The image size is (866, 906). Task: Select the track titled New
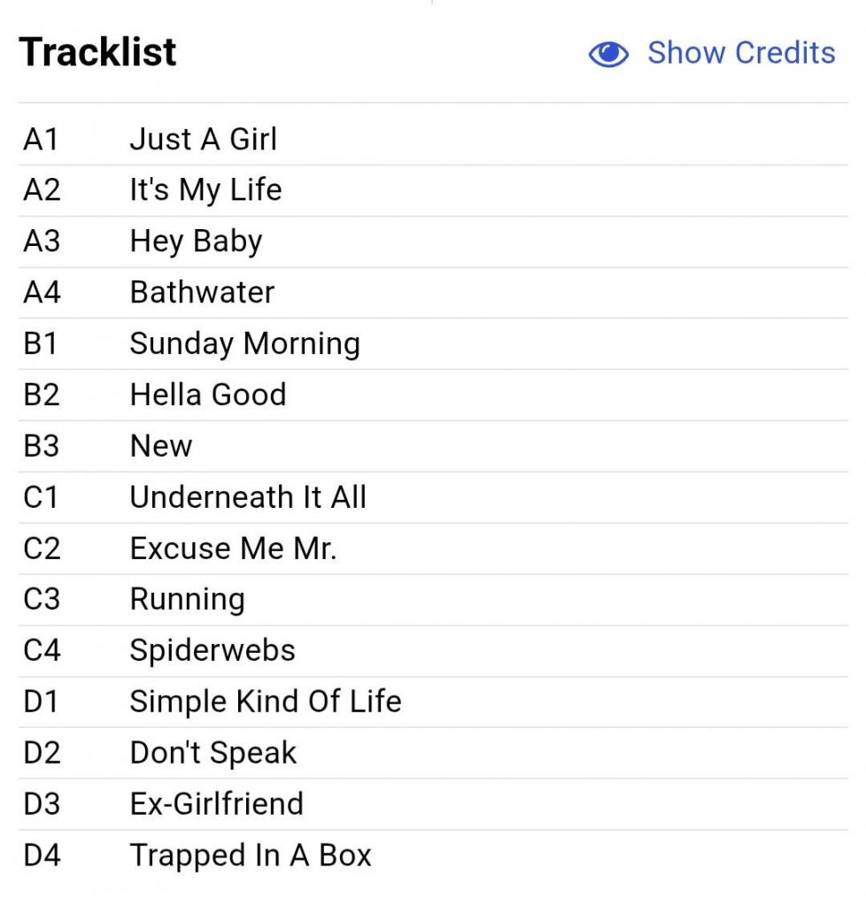click(160, 446)
